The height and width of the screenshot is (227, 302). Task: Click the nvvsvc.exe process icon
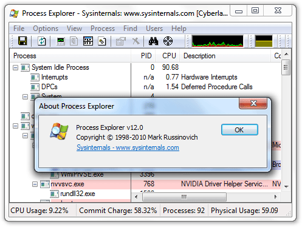[x=44, y=184]
